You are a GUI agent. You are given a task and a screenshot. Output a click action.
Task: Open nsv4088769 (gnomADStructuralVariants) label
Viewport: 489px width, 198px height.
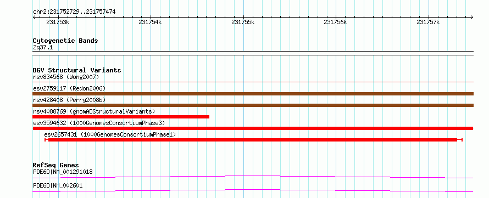click(x=94, y=111)
